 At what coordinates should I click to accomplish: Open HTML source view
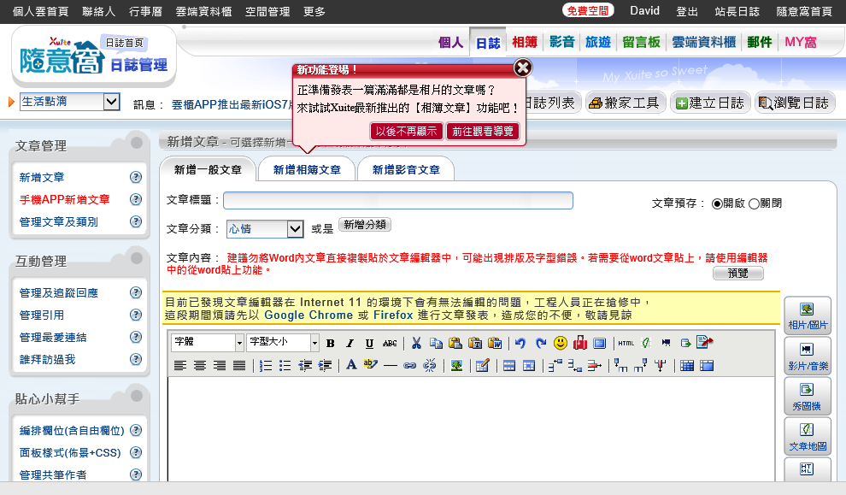coord(626,343)
